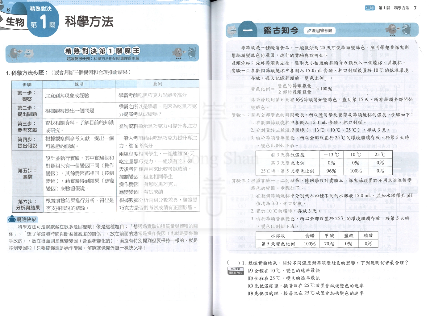
Task: Click the monster pair at right of 鑑古知今 banner
Action: click(399, 30)
